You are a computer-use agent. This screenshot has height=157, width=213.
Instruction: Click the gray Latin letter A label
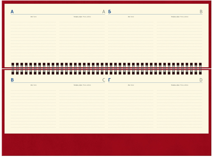[104, 12]
